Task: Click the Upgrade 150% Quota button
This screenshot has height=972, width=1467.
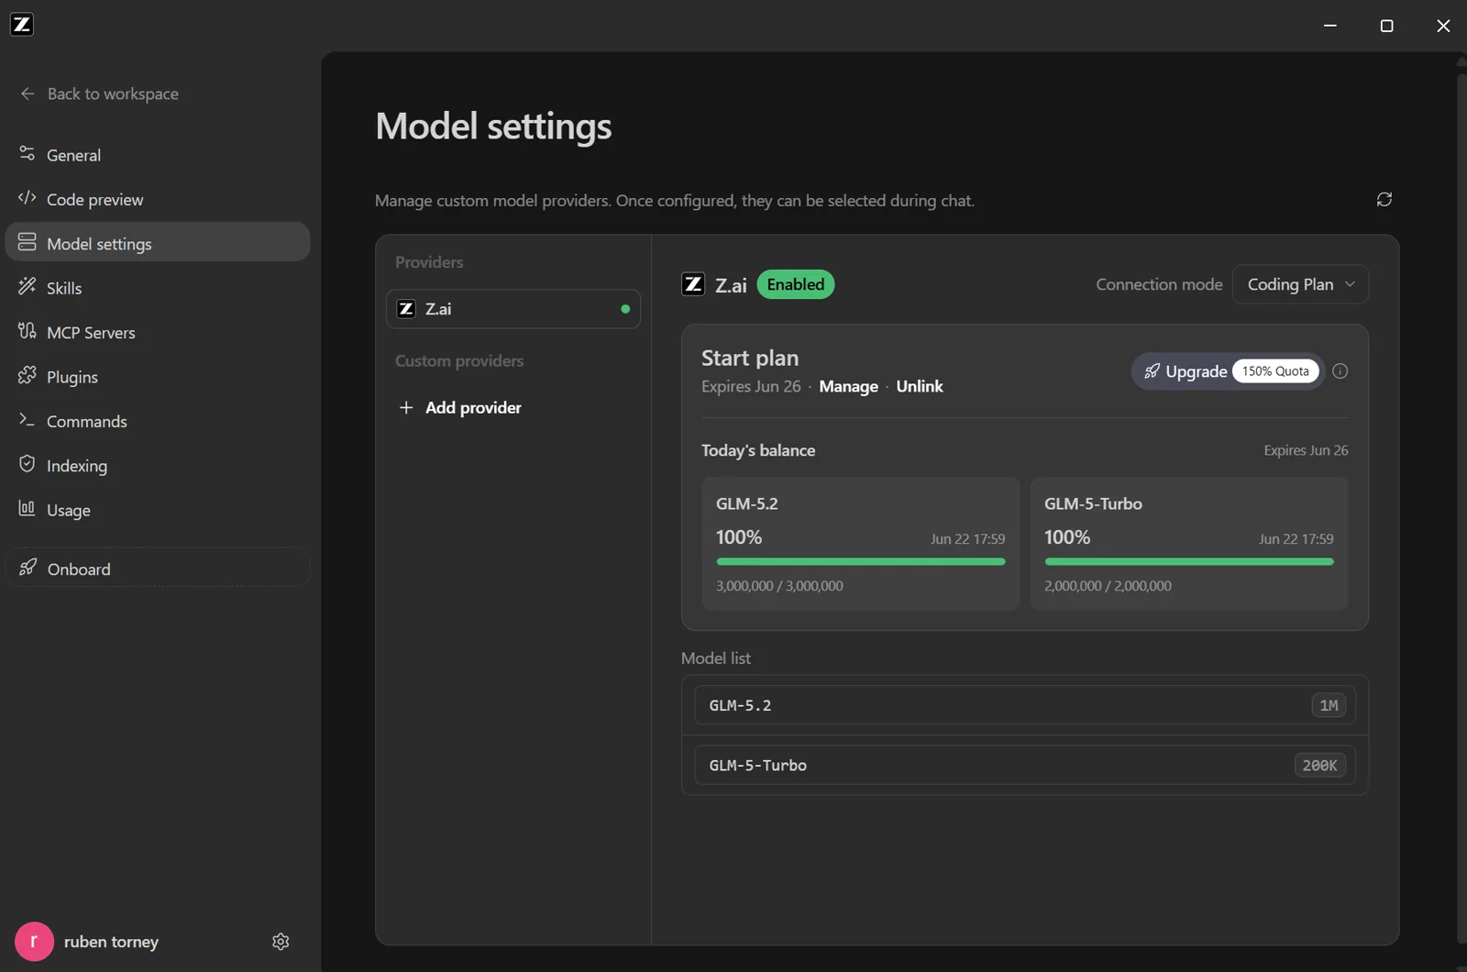Action: point(1228,371)
